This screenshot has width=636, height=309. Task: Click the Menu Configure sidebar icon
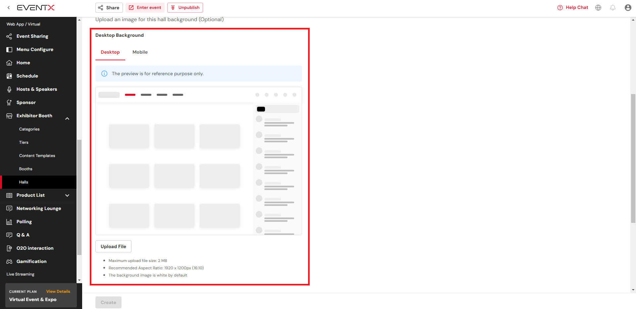tap(9, 50)
